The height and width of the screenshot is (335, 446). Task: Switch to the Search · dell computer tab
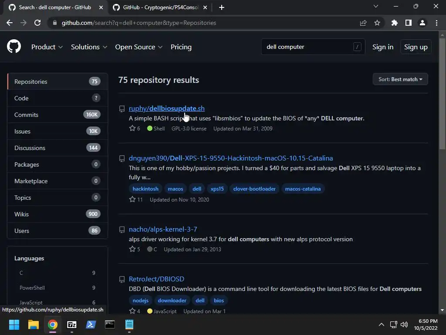point(54,7)
